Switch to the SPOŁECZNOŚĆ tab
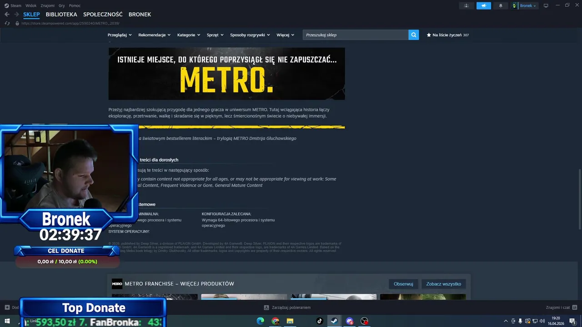The width and height of the screenshot is (582, 327). 103,15
